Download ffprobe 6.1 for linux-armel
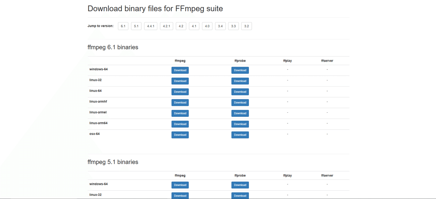436x199 pixels. pyautogui.click(x=240, y=113)
